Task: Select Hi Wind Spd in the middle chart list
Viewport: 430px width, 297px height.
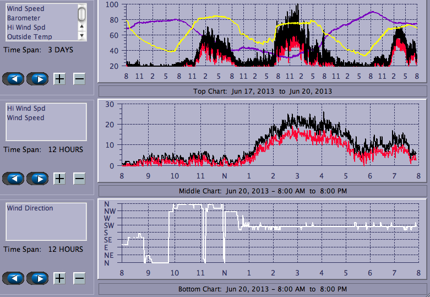Action: click(x=26, y=109)
